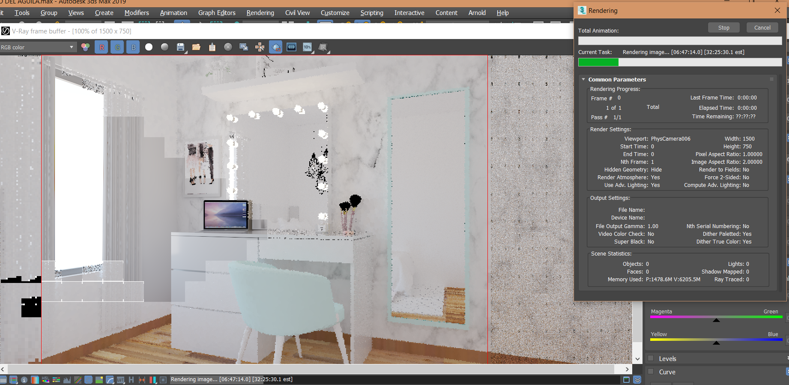The width and height of the screenshot is (789, 385).
Task: Click the show VFB window icon
Action: coord(626,379)
